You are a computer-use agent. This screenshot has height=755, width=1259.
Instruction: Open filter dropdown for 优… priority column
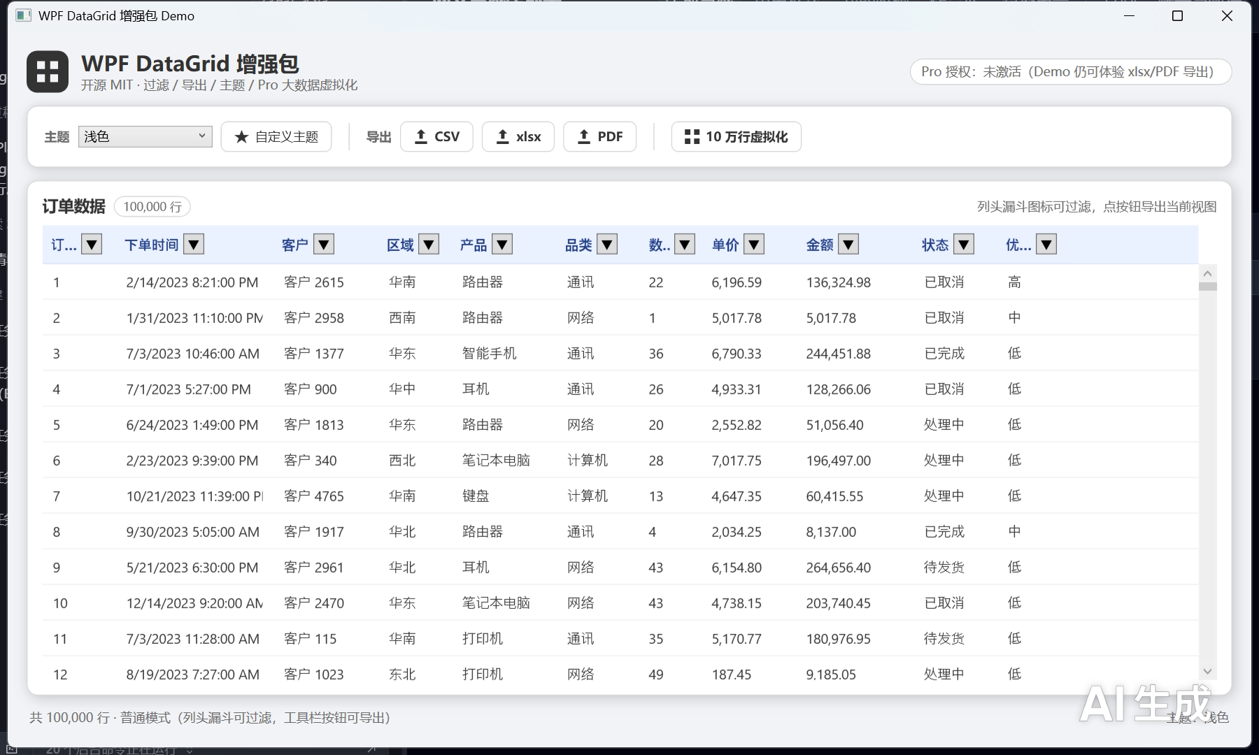1046,245
